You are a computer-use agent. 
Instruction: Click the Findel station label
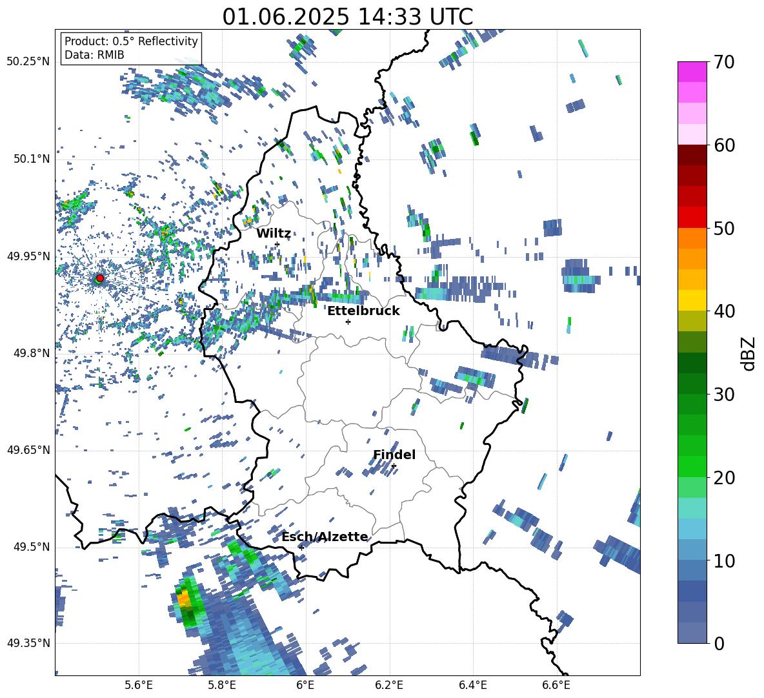[x=394, y=455]
